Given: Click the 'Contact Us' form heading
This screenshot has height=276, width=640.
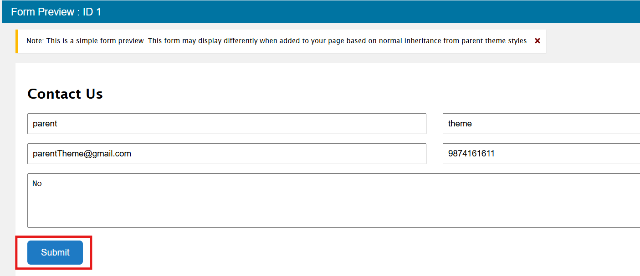Looking at the screenshot, I should click(65, 94).
